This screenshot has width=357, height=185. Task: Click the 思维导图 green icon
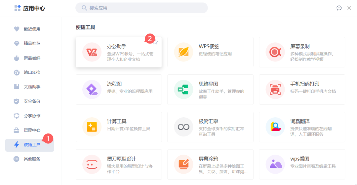[x=183, y=90]
